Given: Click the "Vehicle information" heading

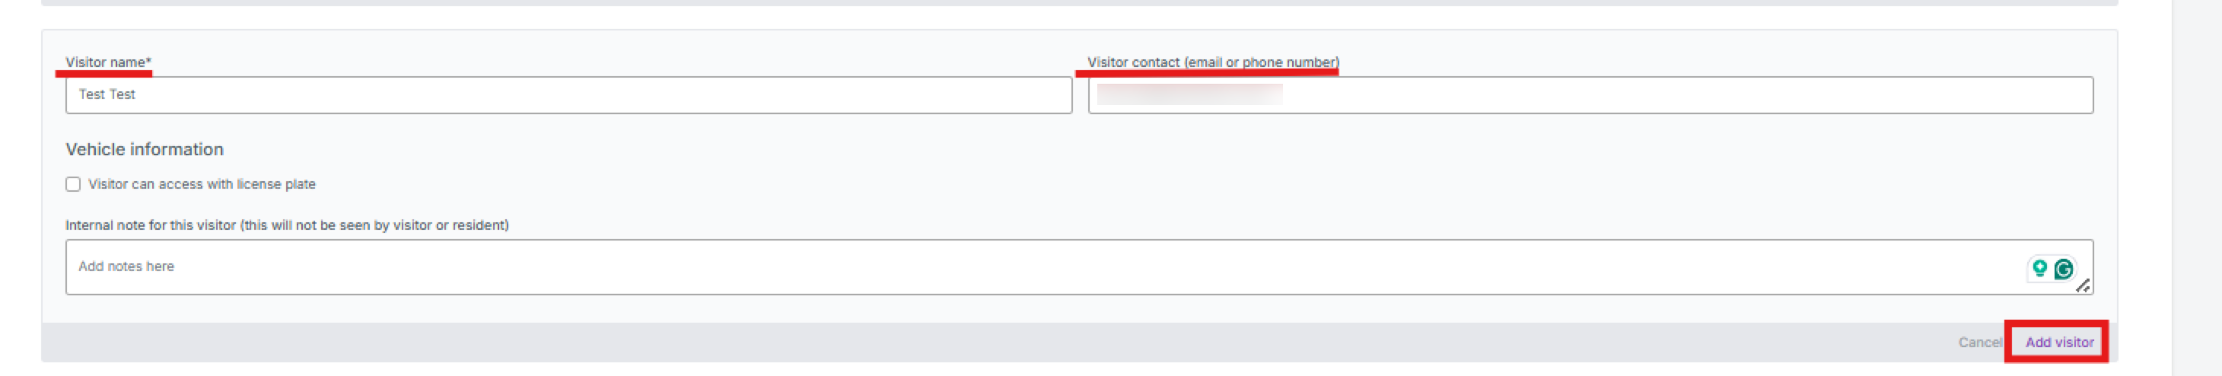Looking at the screenshot, I should click(x=144, y=149).
